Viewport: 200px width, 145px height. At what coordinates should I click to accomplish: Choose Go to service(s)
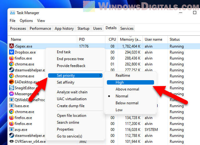[x=75, y=136]
